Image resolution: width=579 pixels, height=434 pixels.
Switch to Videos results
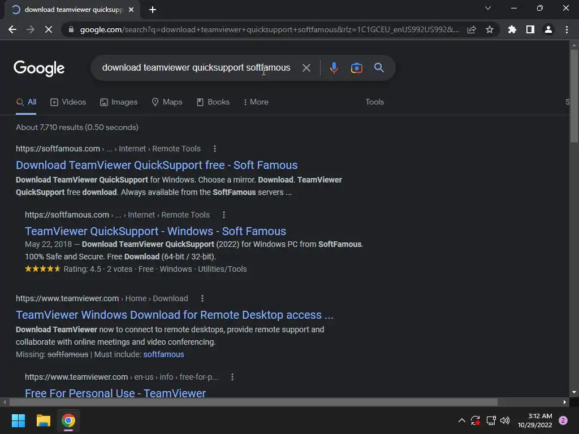click(x=68, y=102)
